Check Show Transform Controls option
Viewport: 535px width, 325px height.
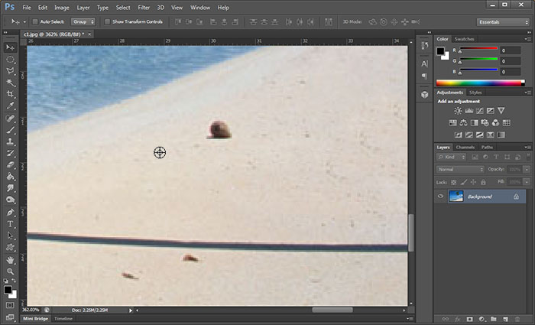pos(106,22)
